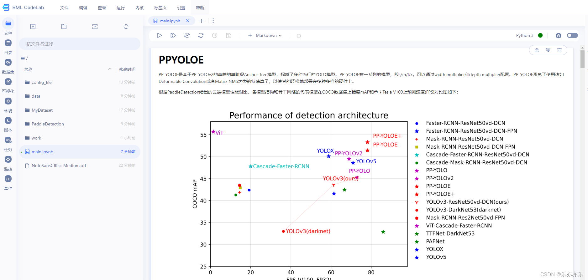Open the config_file folder

(80, 82)
